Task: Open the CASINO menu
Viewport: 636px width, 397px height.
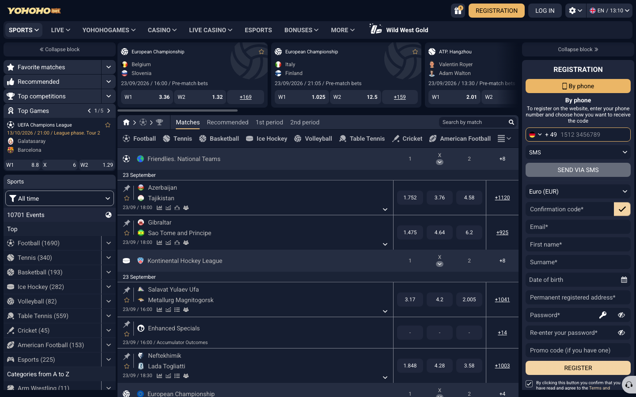Action: [x=162, y=30]
